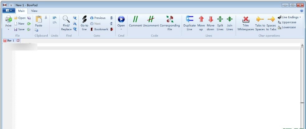Select the New 1 document tab
This screenshot has width=306, height=129.
point(11,41)
